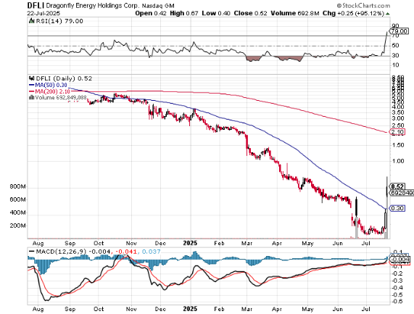Click the 22-Jul-2025 chart date

[44, 13]
